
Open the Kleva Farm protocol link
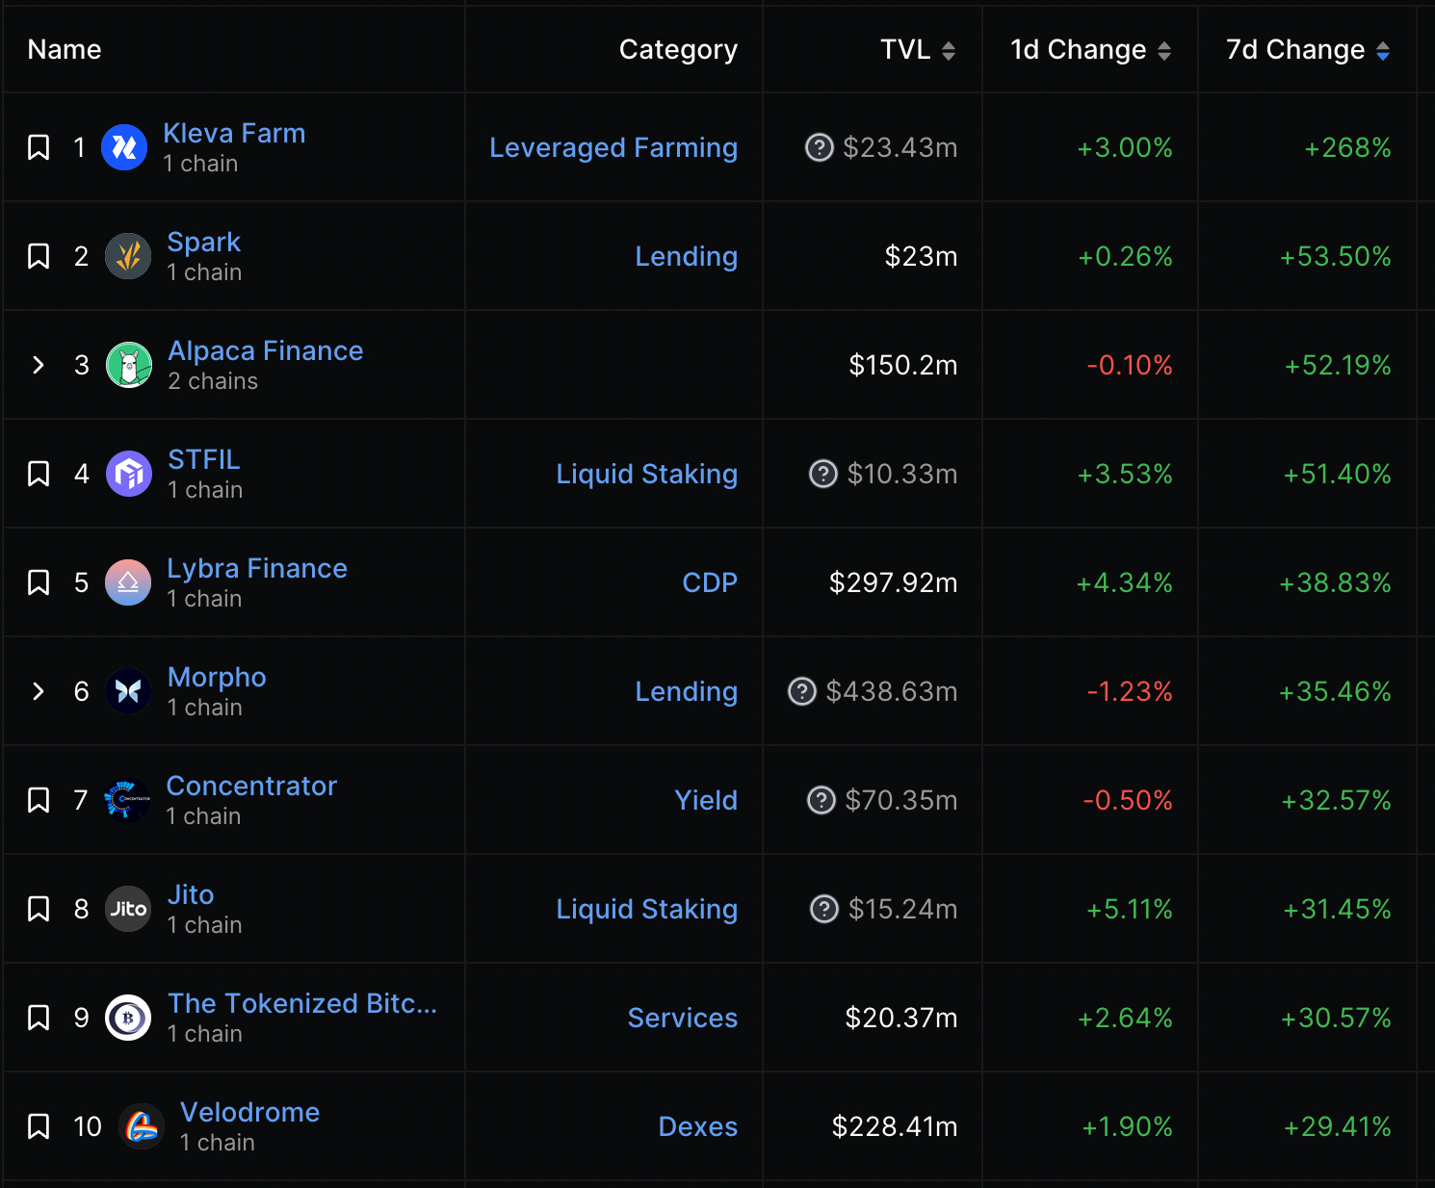pyautogui.click(x=234, y=133)
